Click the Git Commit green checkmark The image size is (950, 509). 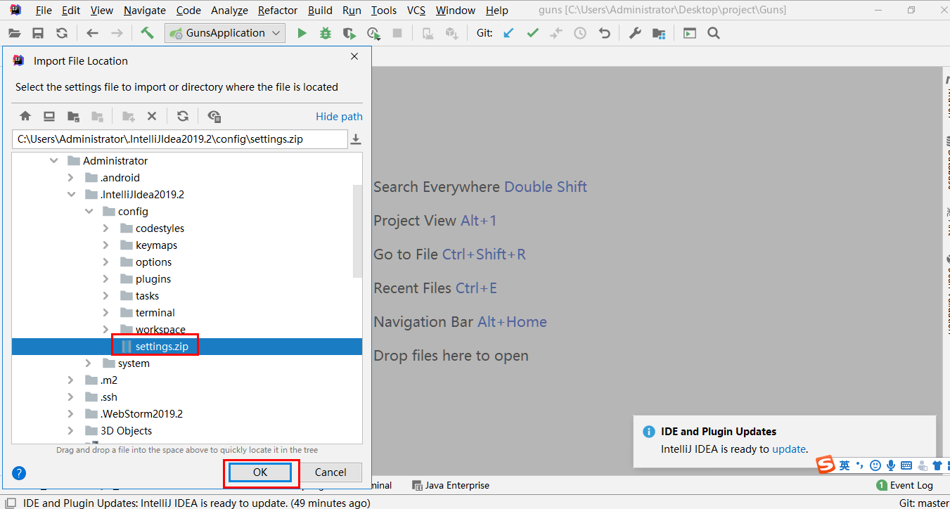click(x=532, y=33)
